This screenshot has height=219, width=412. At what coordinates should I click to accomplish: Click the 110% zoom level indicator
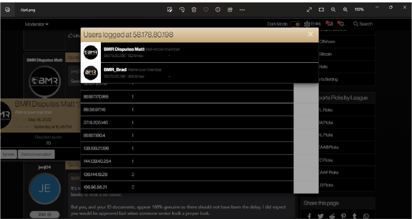[359, 10]
